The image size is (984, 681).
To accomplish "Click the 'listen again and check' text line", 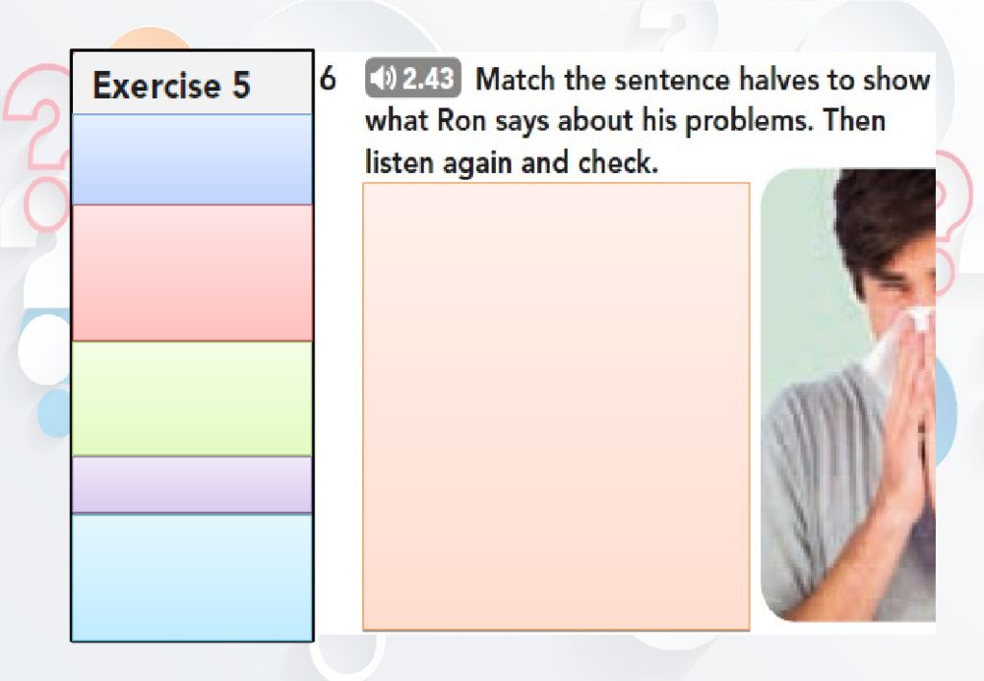I will 511,162.
